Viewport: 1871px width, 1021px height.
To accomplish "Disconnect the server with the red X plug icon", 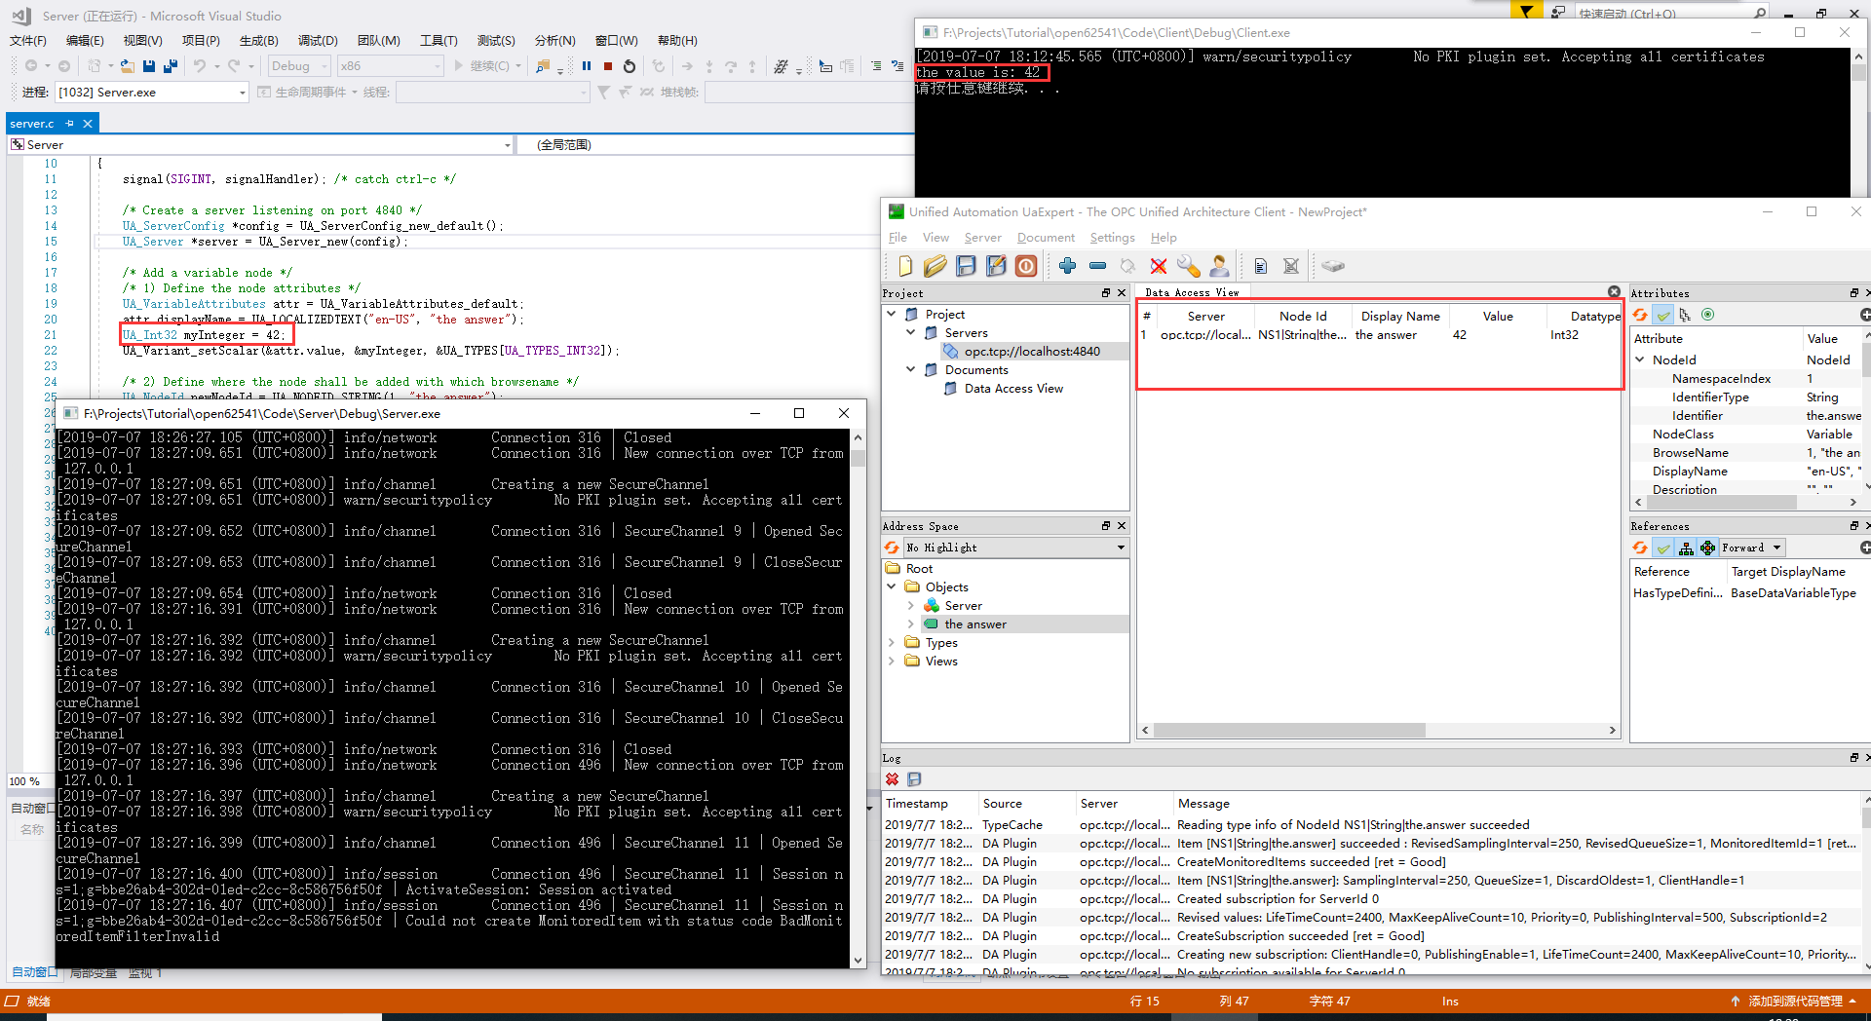I will pyautogui.click(x=1159, y=266).
